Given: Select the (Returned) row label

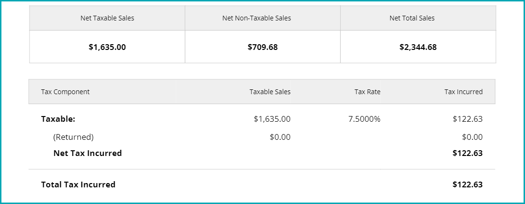Looking at the screenshot, I should point(73,137).
